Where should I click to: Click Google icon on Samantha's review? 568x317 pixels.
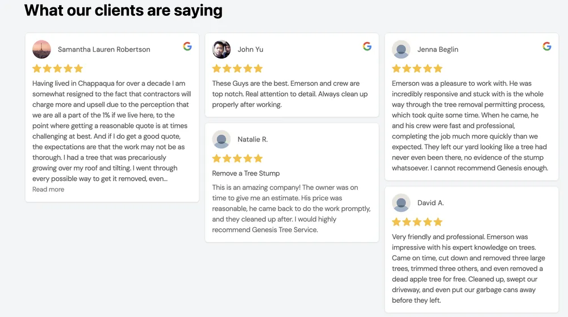(187, 47)
